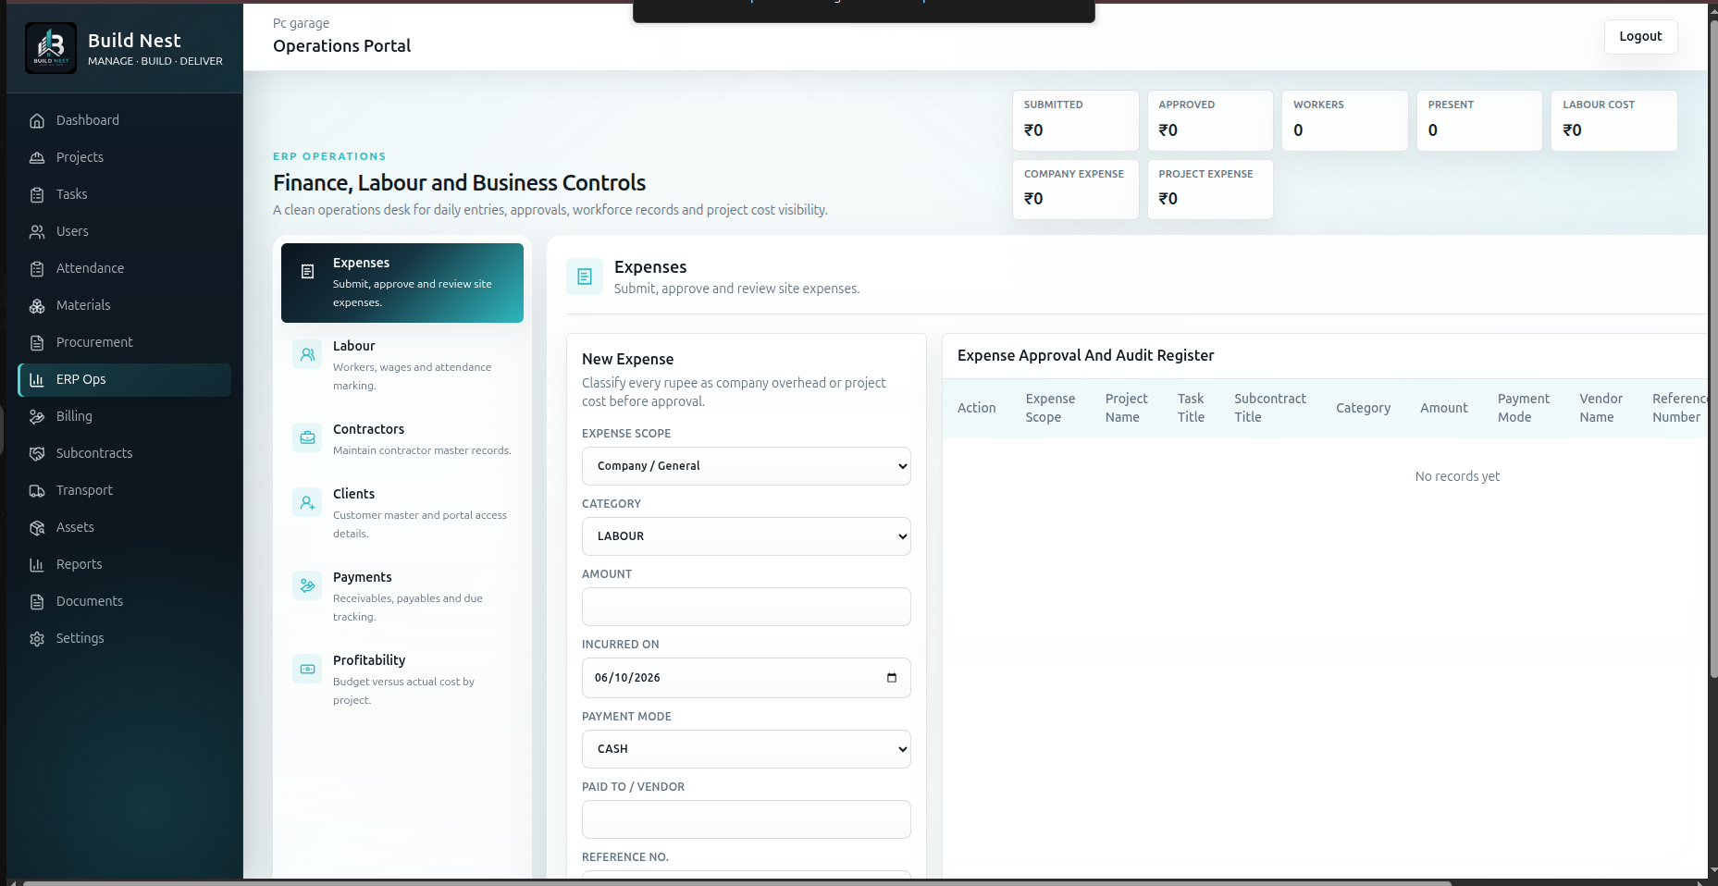Click the Build Nest logo icon
The width and height of the screenshot is (1718, 886).
point(51,48)
